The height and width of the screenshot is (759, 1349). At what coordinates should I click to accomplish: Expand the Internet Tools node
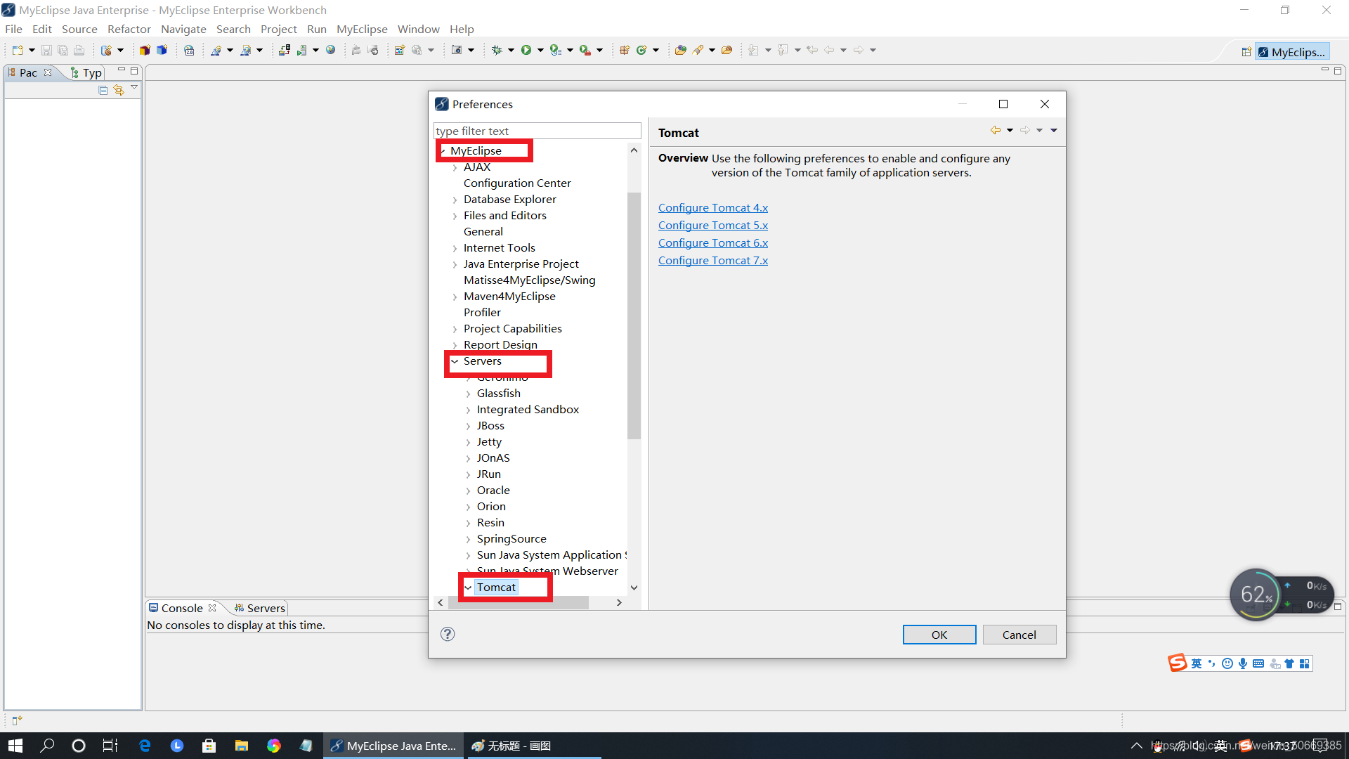tap(455, 248)
